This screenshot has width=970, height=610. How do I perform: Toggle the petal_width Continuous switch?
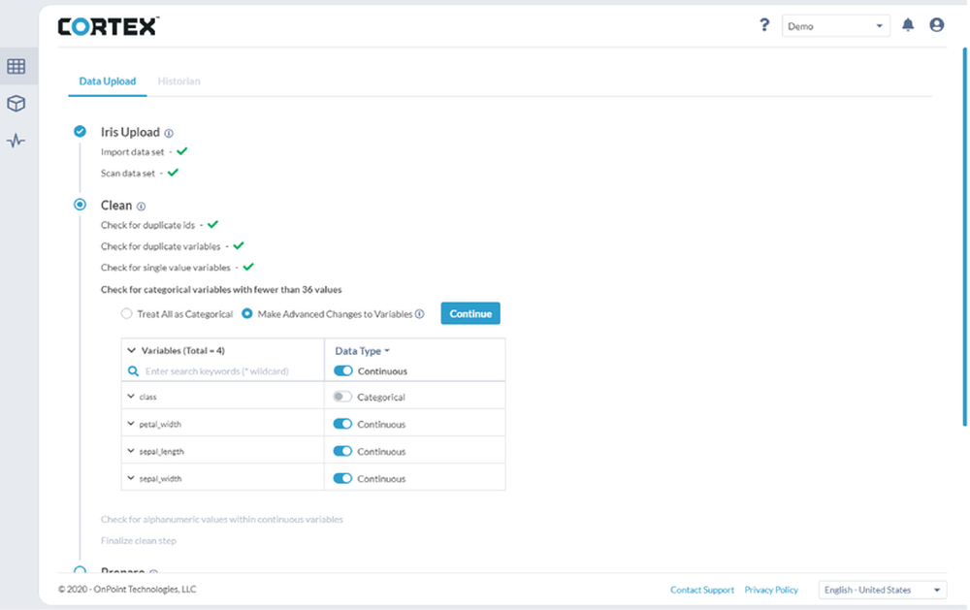342,424
